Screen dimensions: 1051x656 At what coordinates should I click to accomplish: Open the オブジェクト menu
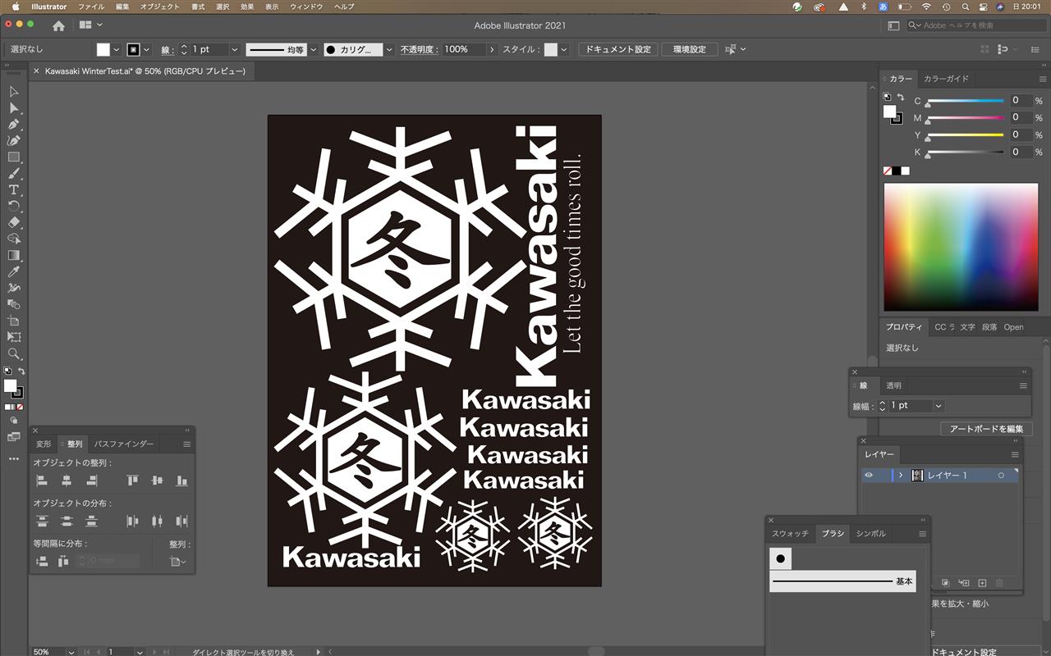159,7
